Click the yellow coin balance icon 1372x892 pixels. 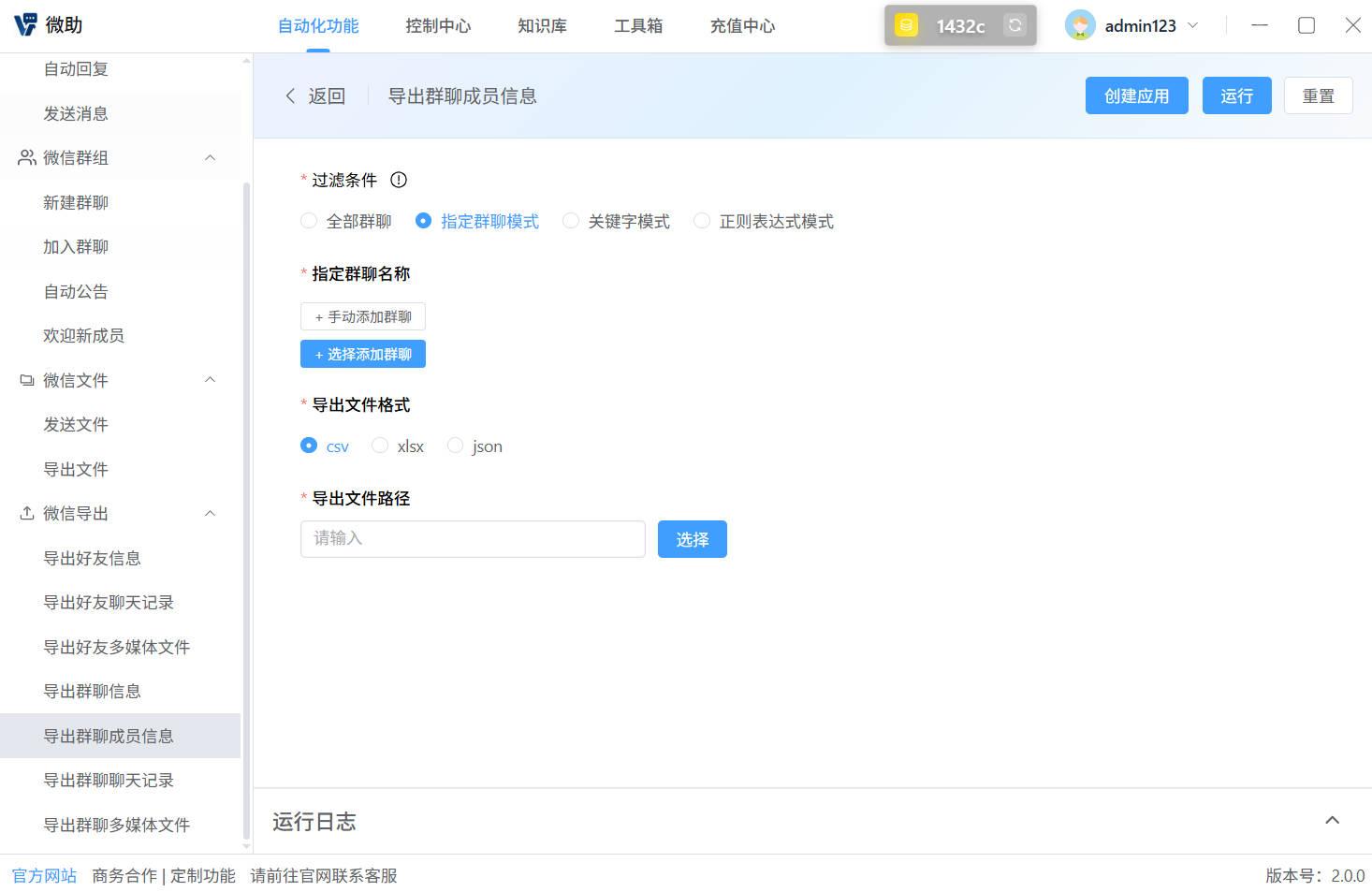(x=905, y=25)
